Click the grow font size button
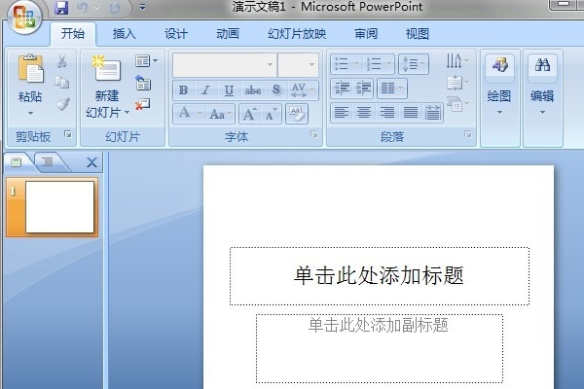The height and width of the screenshot is (389, 584). click(x=249, y=114)
